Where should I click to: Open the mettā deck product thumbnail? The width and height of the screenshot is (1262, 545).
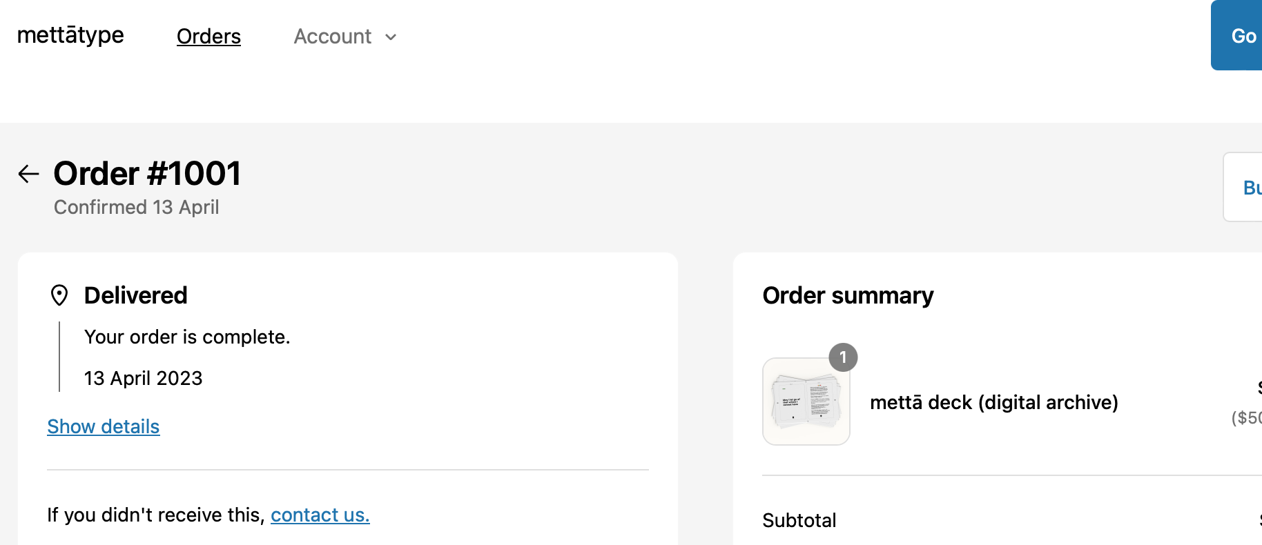click(806, 402)
